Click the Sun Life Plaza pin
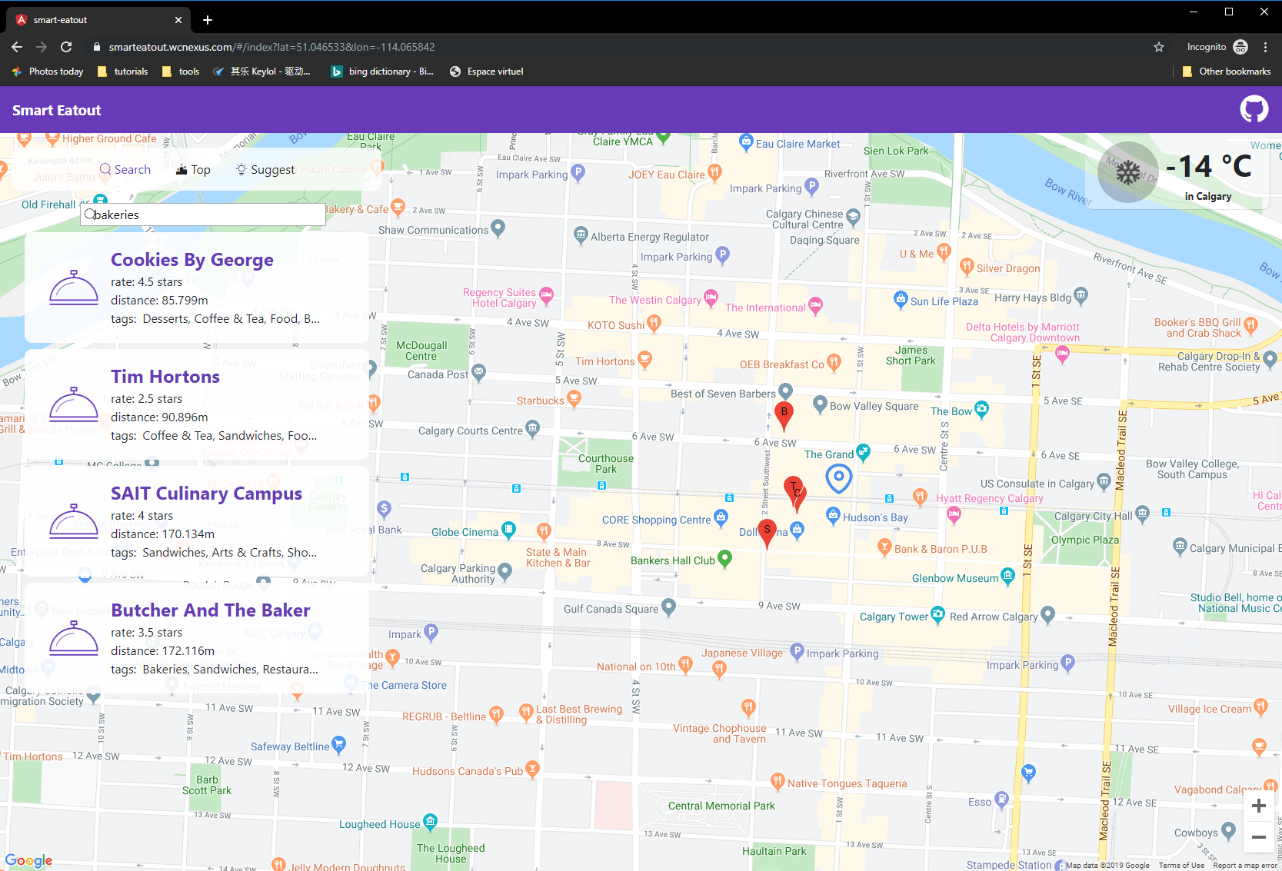The height and width of the screenshot is (871, 1282). click(x=901, y=300)
